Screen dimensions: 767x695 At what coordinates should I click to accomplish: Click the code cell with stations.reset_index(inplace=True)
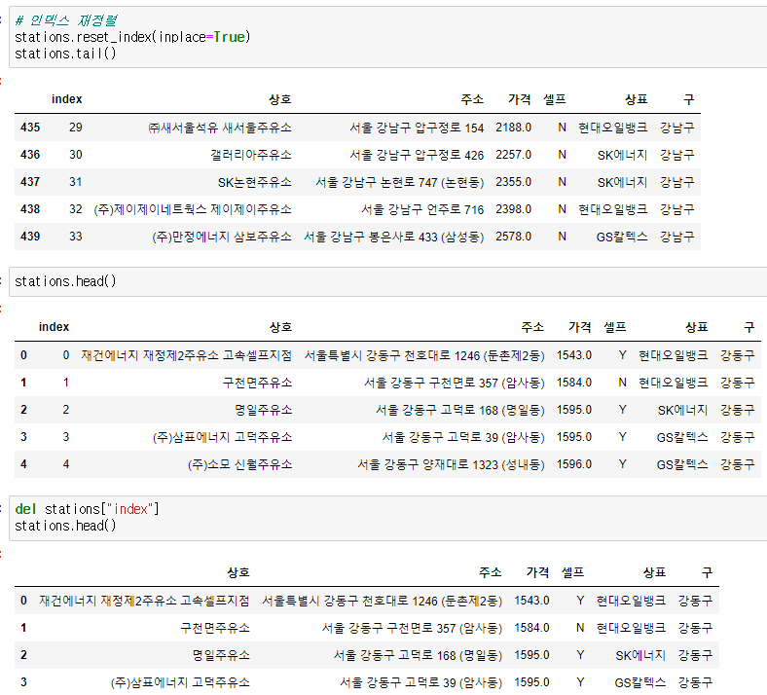388,37
